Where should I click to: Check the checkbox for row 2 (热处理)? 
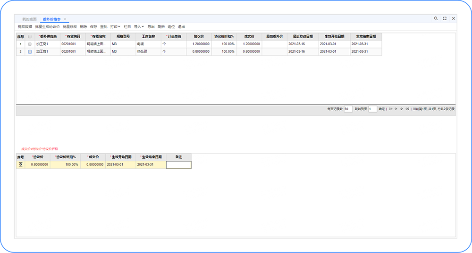(30, 51)
